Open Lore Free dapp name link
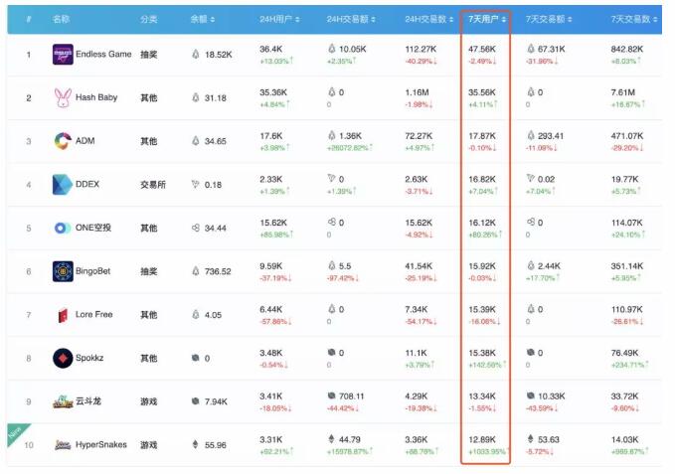 (x=93, y=314)
